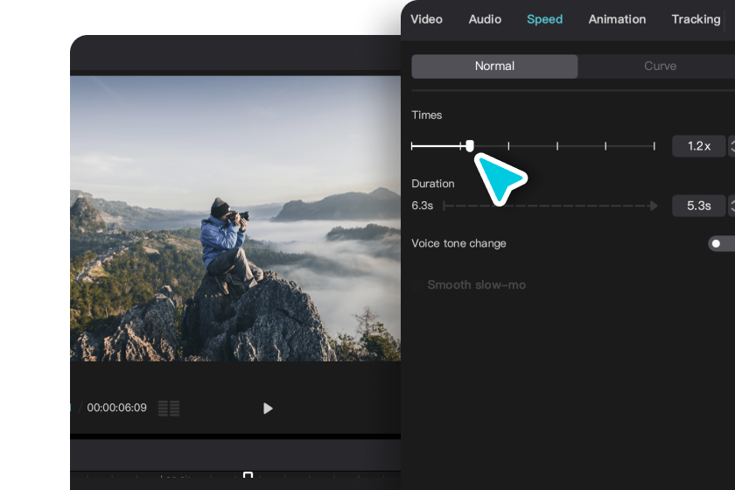Viewport: 735px width, 490px height.
Task: Click the Duration dashed slider track
Action: (x=549, y=206)
